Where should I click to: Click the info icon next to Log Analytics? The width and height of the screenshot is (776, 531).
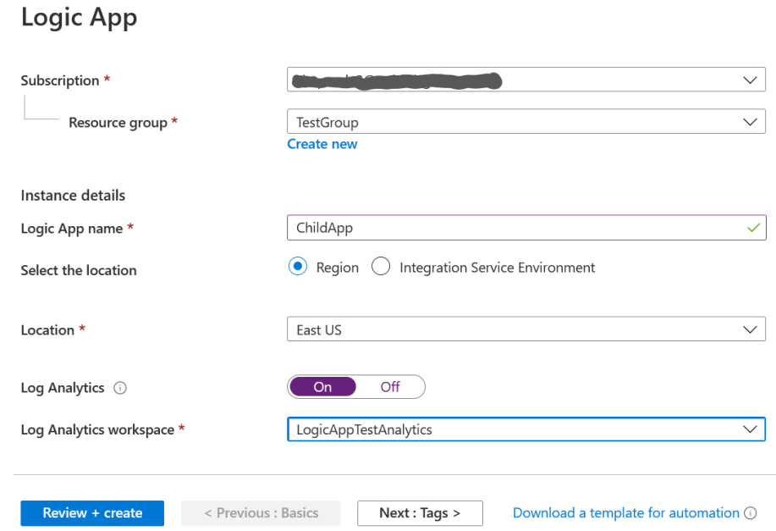pyautogui.click(x=121, y=388)
